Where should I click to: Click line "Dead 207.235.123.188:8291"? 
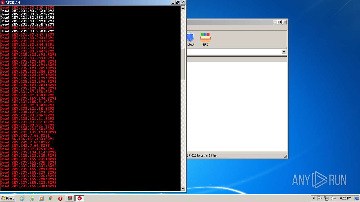[x=28, y=61]
